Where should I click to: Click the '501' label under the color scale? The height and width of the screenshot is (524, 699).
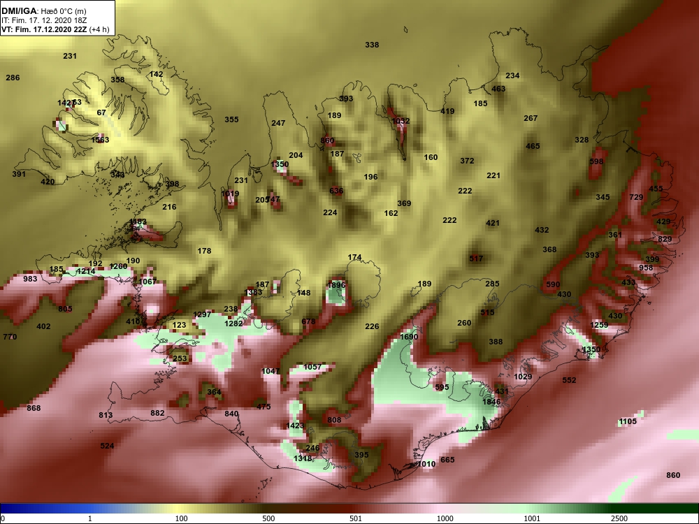pos(356,518)
